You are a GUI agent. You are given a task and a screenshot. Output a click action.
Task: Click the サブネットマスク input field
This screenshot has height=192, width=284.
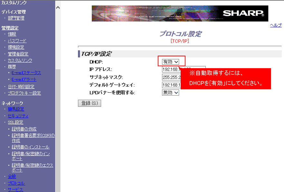(x=171, y=77)
